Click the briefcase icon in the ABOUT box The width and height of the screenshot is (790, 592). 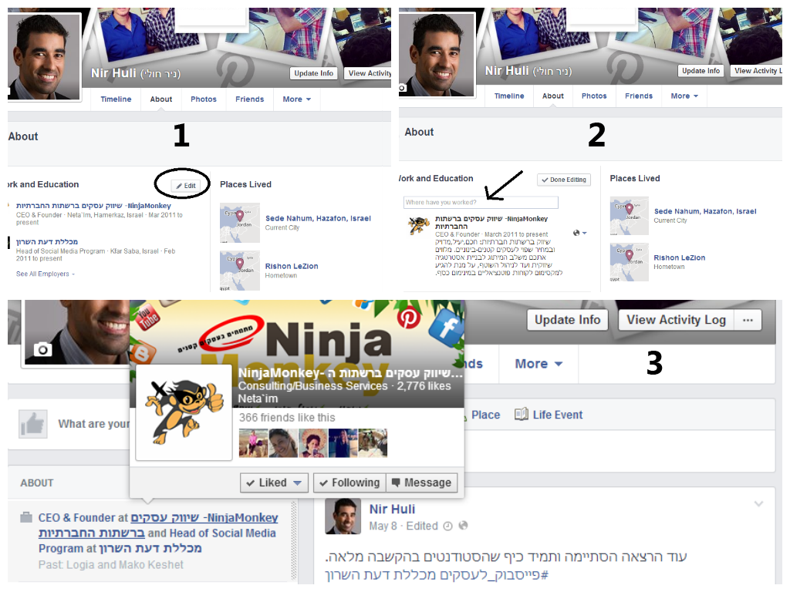(x=26, y=517)
